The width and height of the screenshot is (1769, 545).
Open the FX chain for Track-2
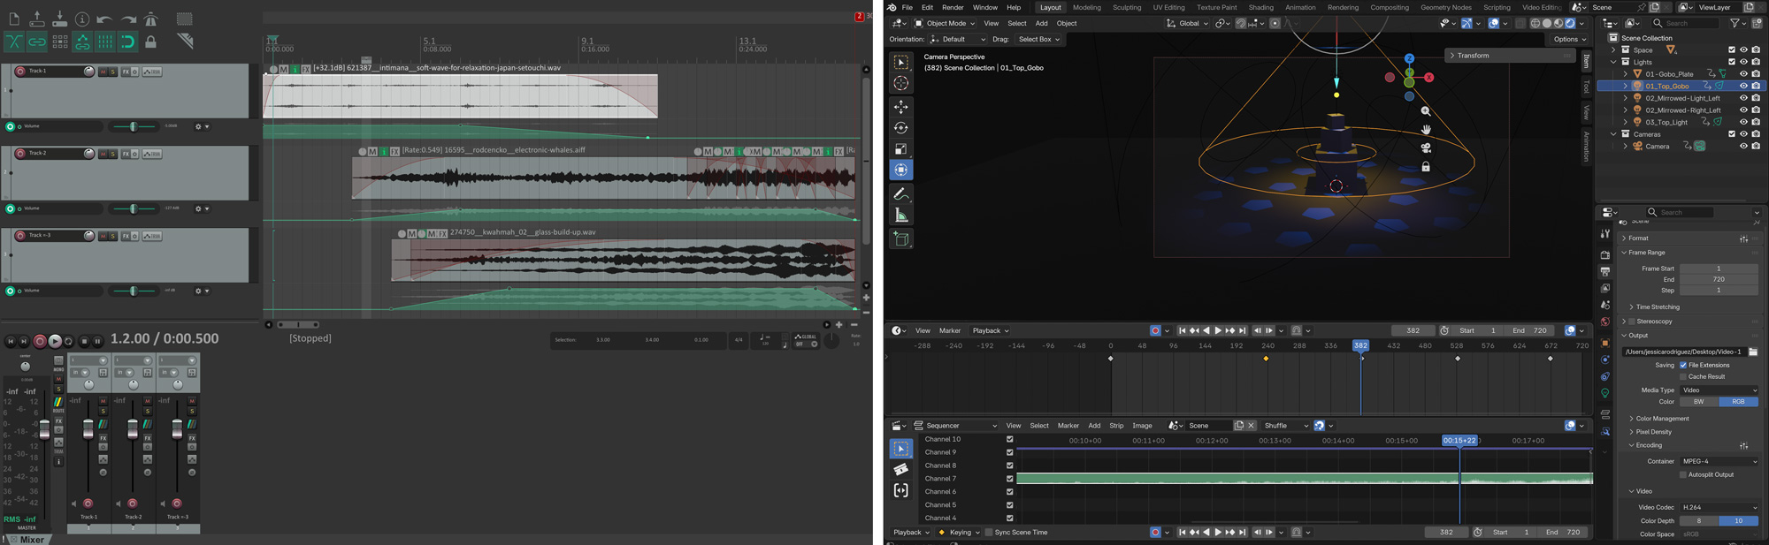[126, 154]
